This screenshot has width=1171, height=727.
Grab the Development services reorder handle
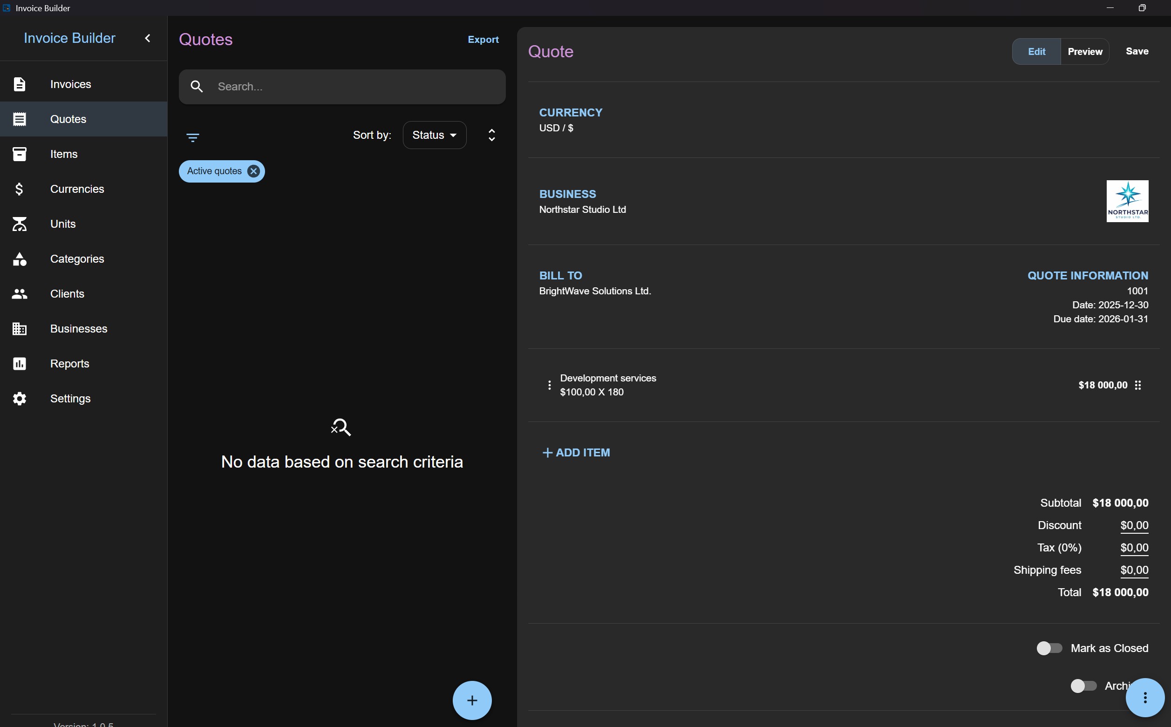pos(1138,385)
